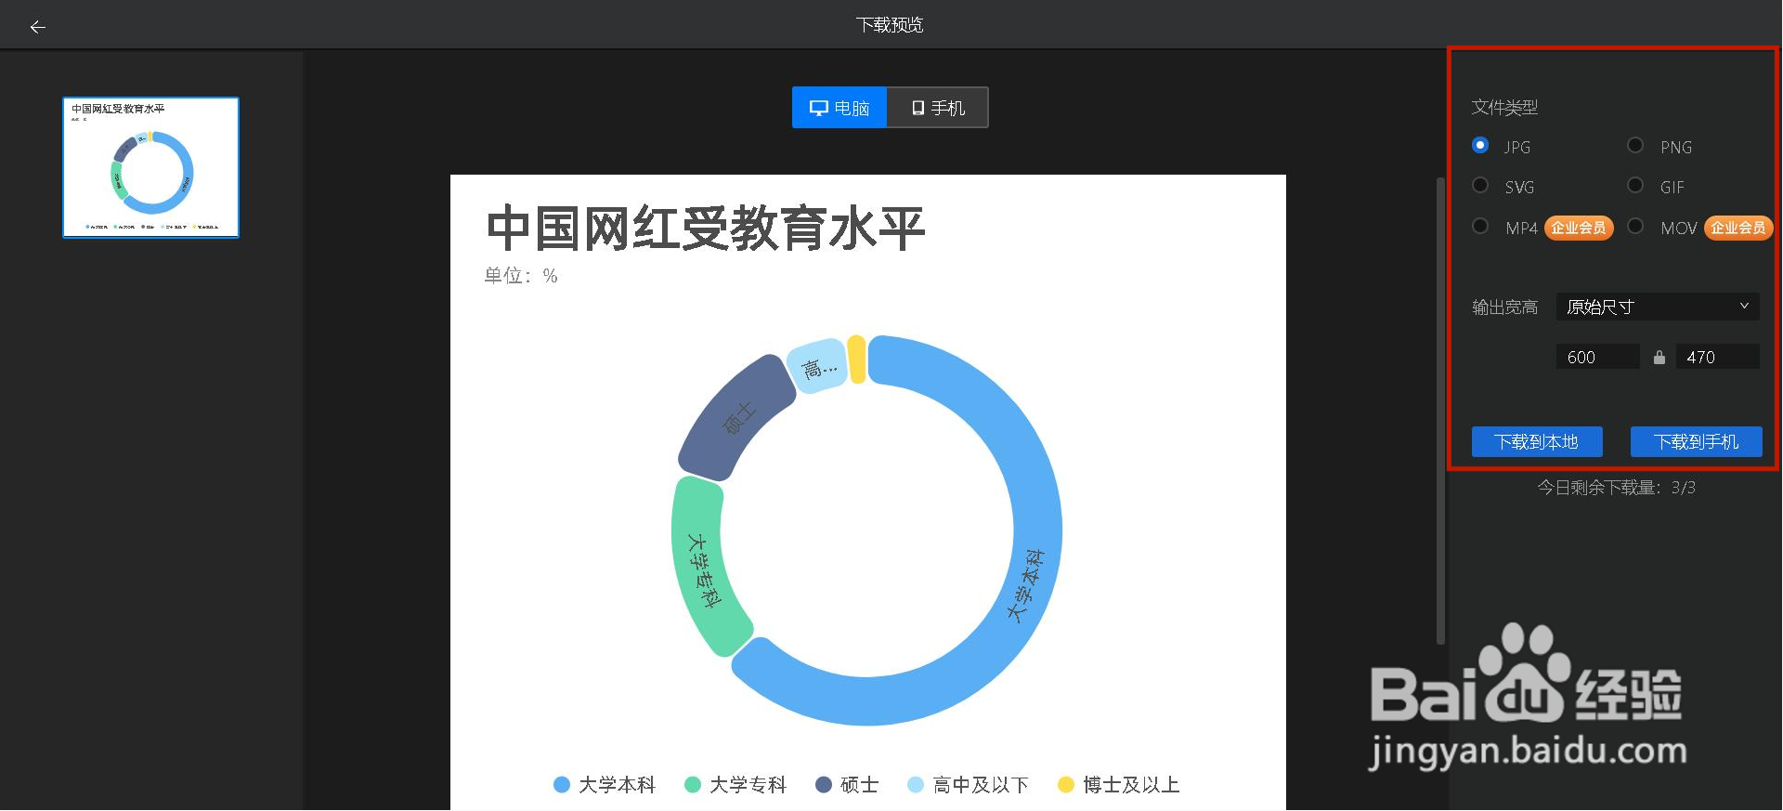Switch preview to 电脑 tab
The image size is (1783, 811).
tap(839, 108)
